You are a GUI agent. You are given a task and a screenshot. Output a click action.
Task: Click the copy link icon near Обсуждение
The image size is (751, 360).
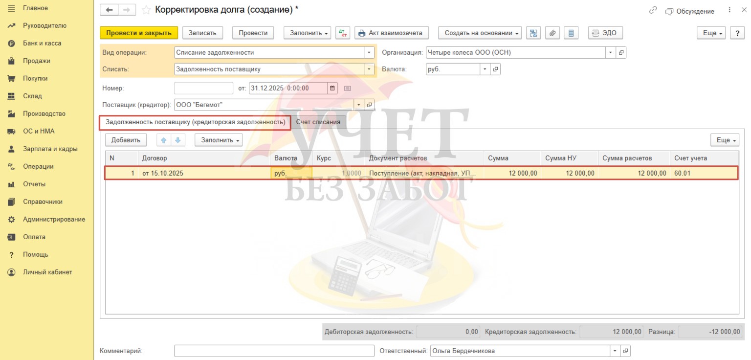point(653,11)
